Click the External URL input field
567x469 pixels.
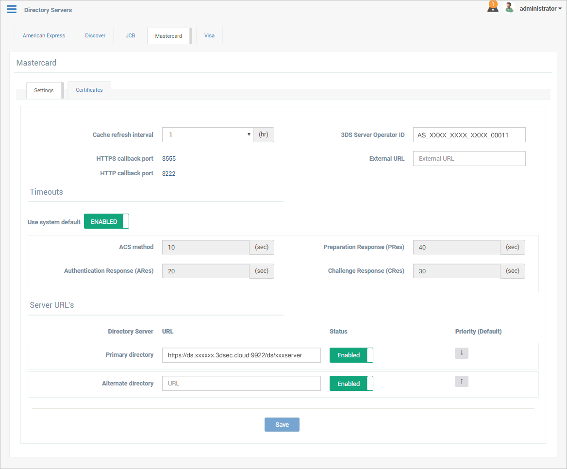point(469,158)
